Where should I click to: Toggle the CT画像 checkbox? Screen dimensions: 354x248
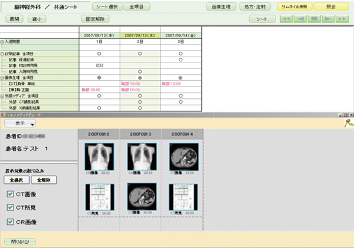click(9, 195)
